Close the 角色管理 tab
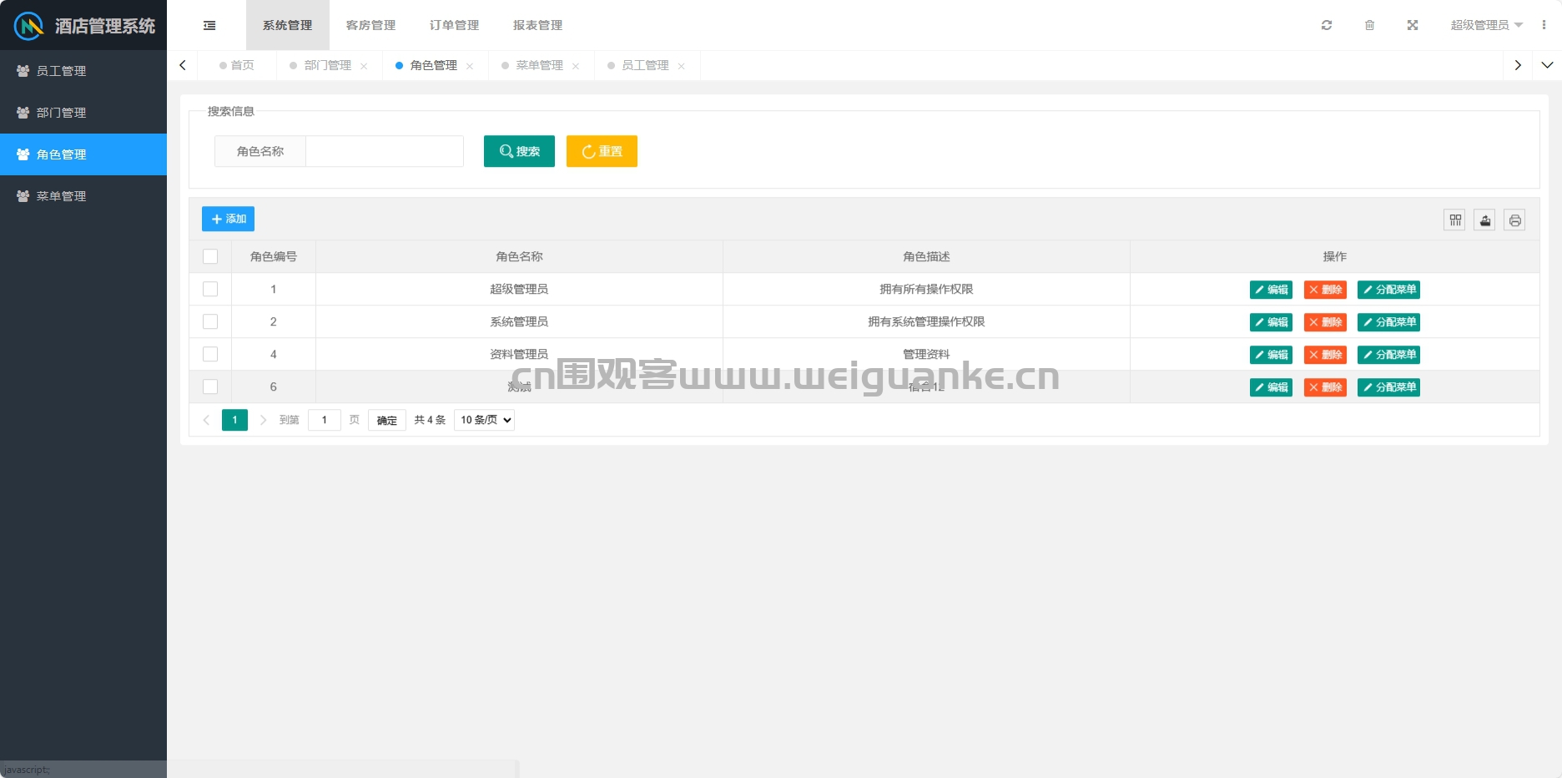The height and width of the screenshot is (778, 1562). point(470,66)
